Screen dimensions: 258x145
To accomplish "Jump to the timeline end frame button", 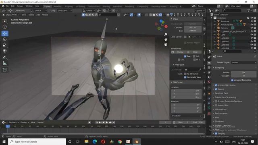I will pyautogui.click(x=114, y=122).
